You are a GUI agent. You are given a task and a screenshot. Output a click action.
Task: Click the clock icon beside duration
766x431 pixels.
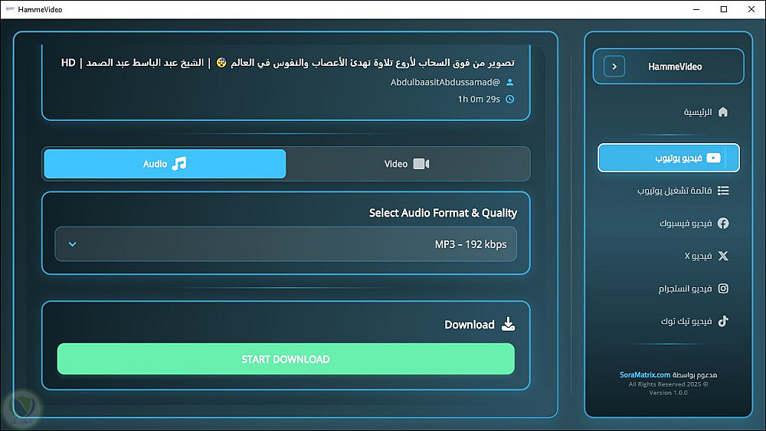click(509, 99)
